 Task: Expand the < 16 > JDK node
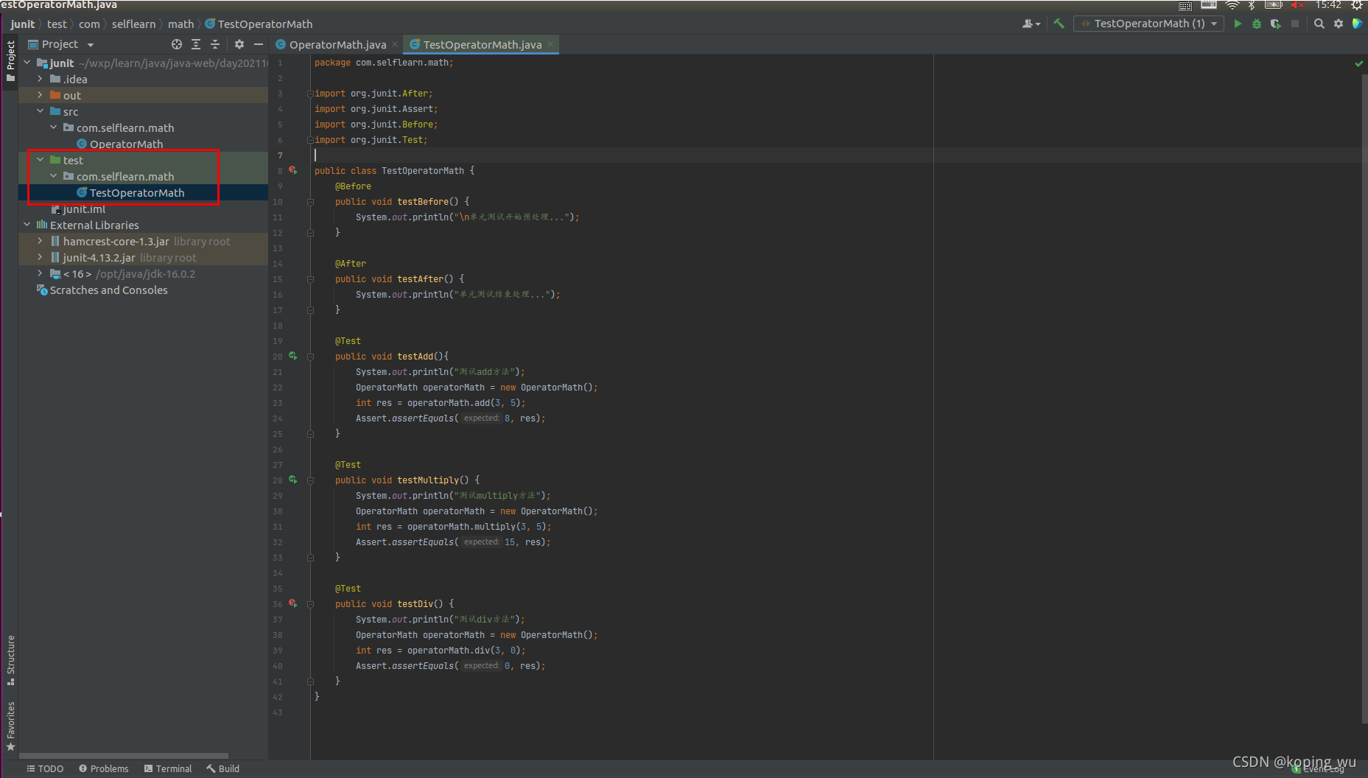point(41,273)
